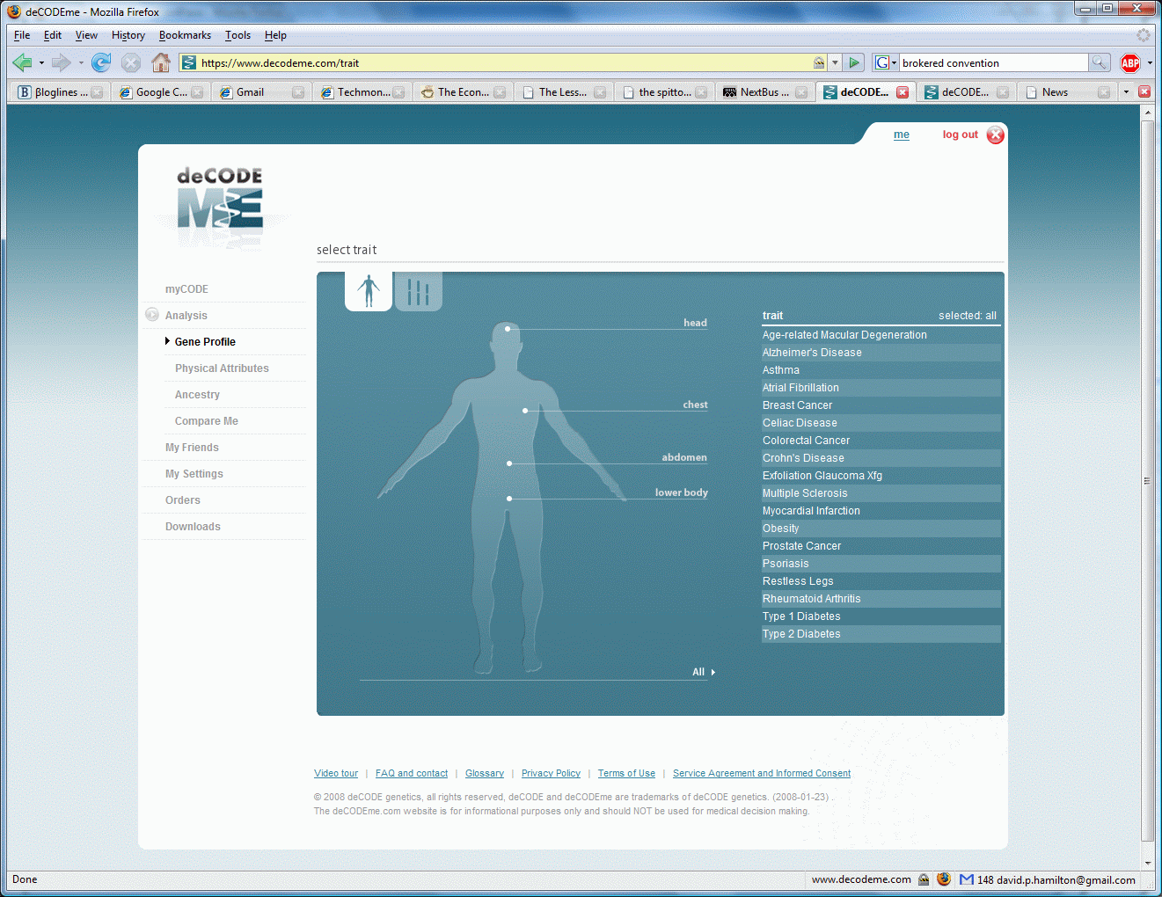Switch to the News tab

1067,92
